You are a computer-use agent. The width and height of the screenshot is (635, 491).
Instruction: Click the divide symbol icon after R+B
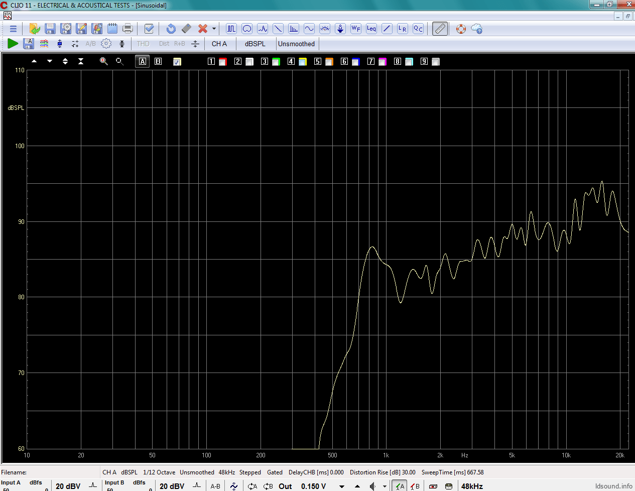click(195, 44)
